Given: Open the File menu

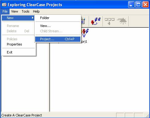Looking at the screenshot, I should tap(5, 11).
